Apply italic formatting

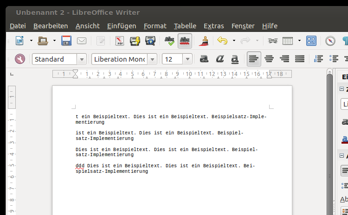pyautogui.click(x=219, y=59)
